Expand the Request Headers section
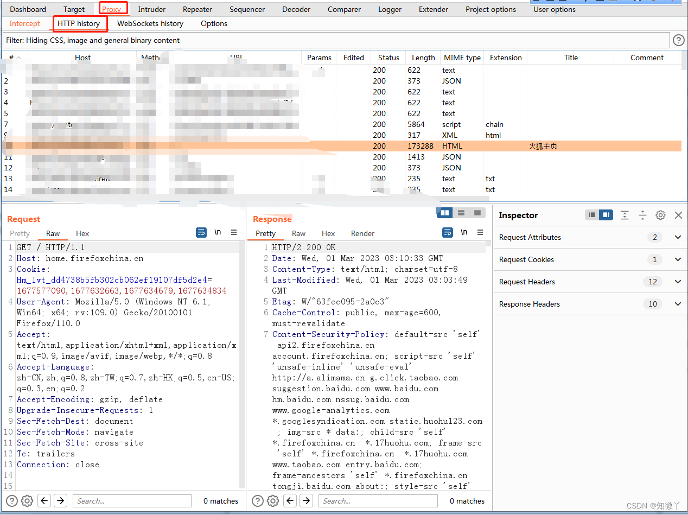This screenshot has height=515, width=688. 677,282
